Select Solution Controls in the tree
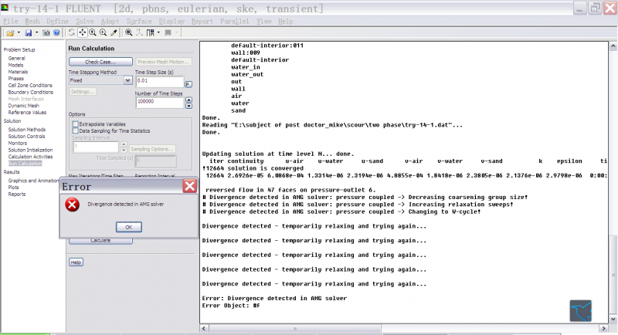 point(27,136)
